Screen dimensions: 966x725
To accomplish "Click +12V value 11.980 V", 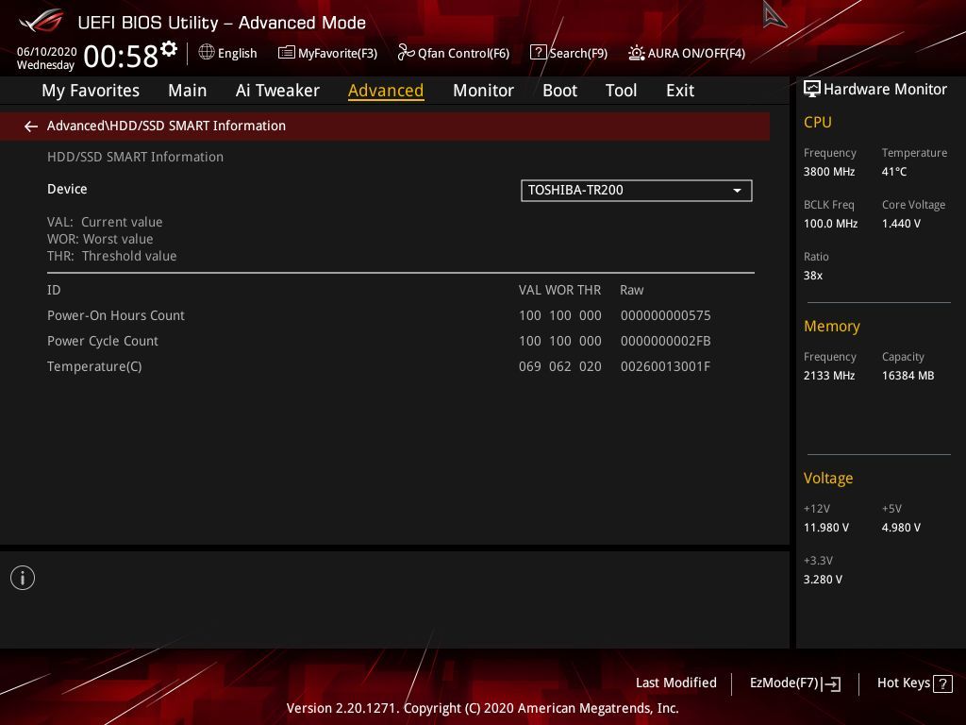I will click(826, 528).
